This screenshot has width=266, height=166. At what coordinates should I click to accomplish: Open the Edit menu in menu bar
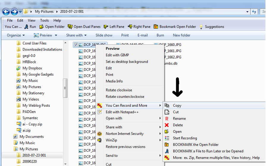pos(20,20)
